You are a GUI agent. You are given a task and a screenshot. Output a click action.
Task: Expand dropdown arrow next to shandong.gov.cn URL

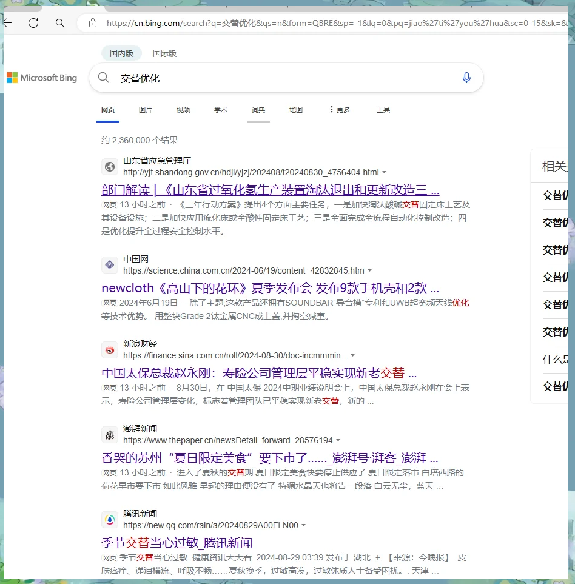385,172
